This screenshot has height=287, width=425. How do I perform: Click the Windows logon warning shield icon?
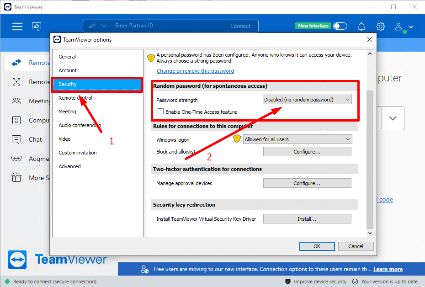point(237,138)
